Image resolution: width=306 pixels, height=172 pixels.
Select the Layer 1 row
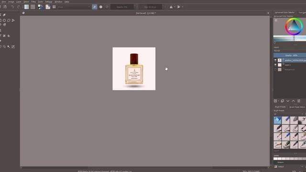click(x=290, y=65)
